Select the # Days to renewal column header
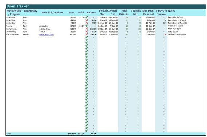The width and height of the screenshot is (207, 137). [x=161, y=12]
